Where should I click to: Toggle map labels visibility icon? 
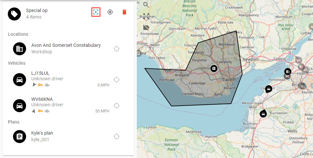[146, 27]
